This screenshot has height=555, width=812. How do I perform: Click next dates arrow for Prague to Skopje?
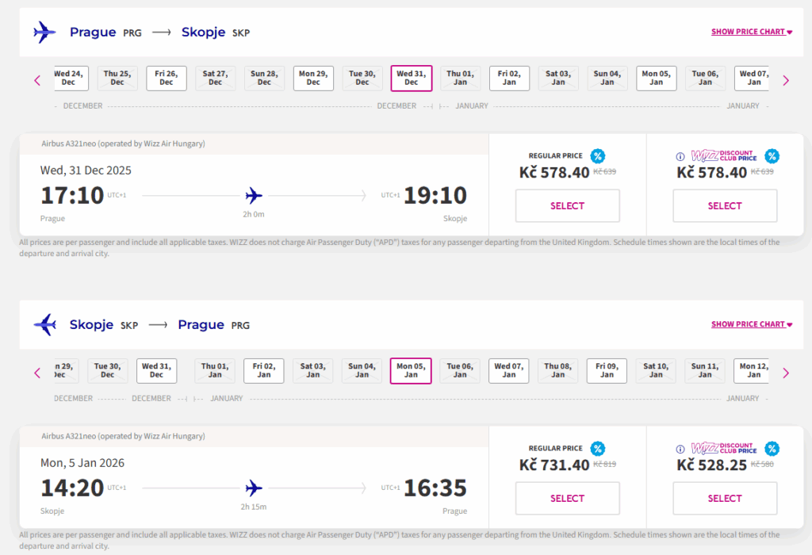(786, 80)
